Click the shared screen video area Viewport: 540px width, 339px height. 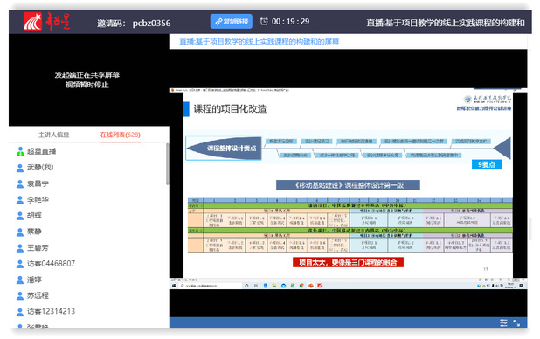coord(348,189)
